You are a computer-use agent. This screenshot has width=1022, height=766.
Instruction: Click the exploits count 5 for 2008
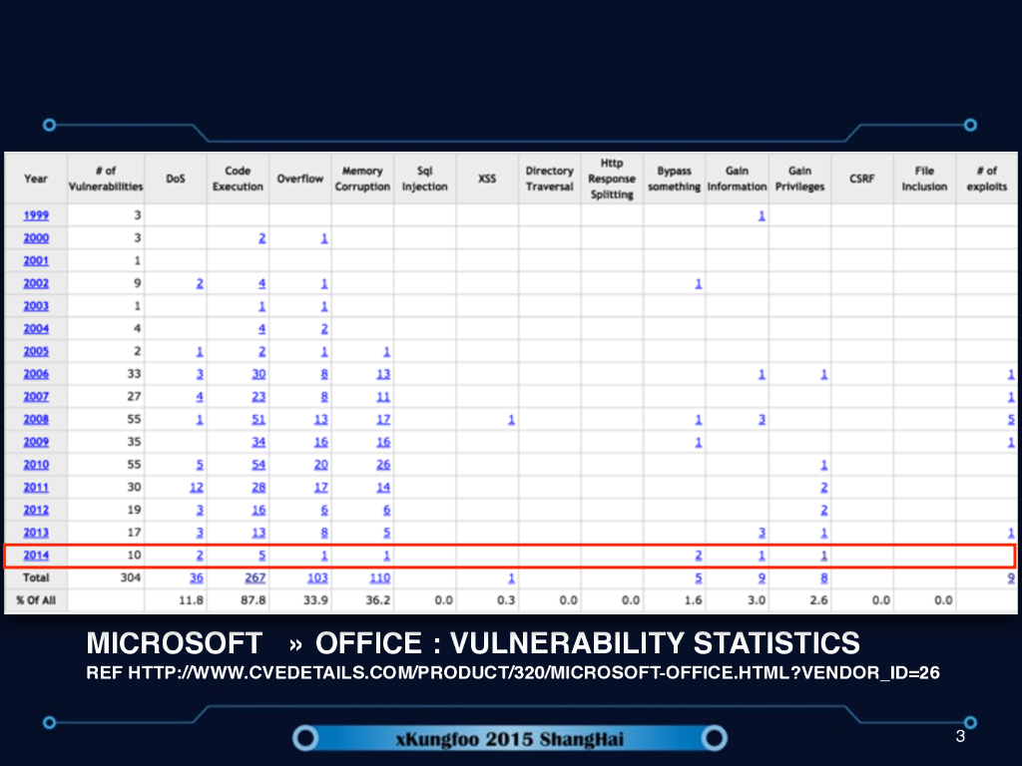[x=1011, y=420]
